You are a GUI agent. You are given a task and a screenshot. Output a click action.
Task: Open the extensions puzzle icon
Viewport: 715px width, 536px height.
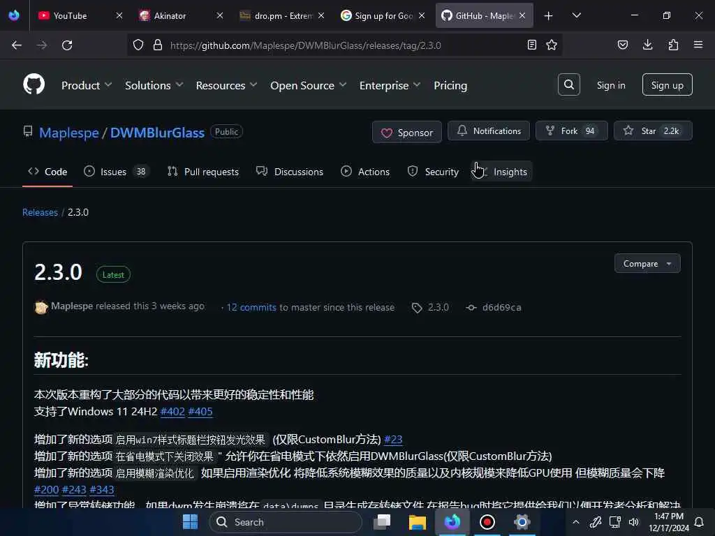click(x=673, y=45)
